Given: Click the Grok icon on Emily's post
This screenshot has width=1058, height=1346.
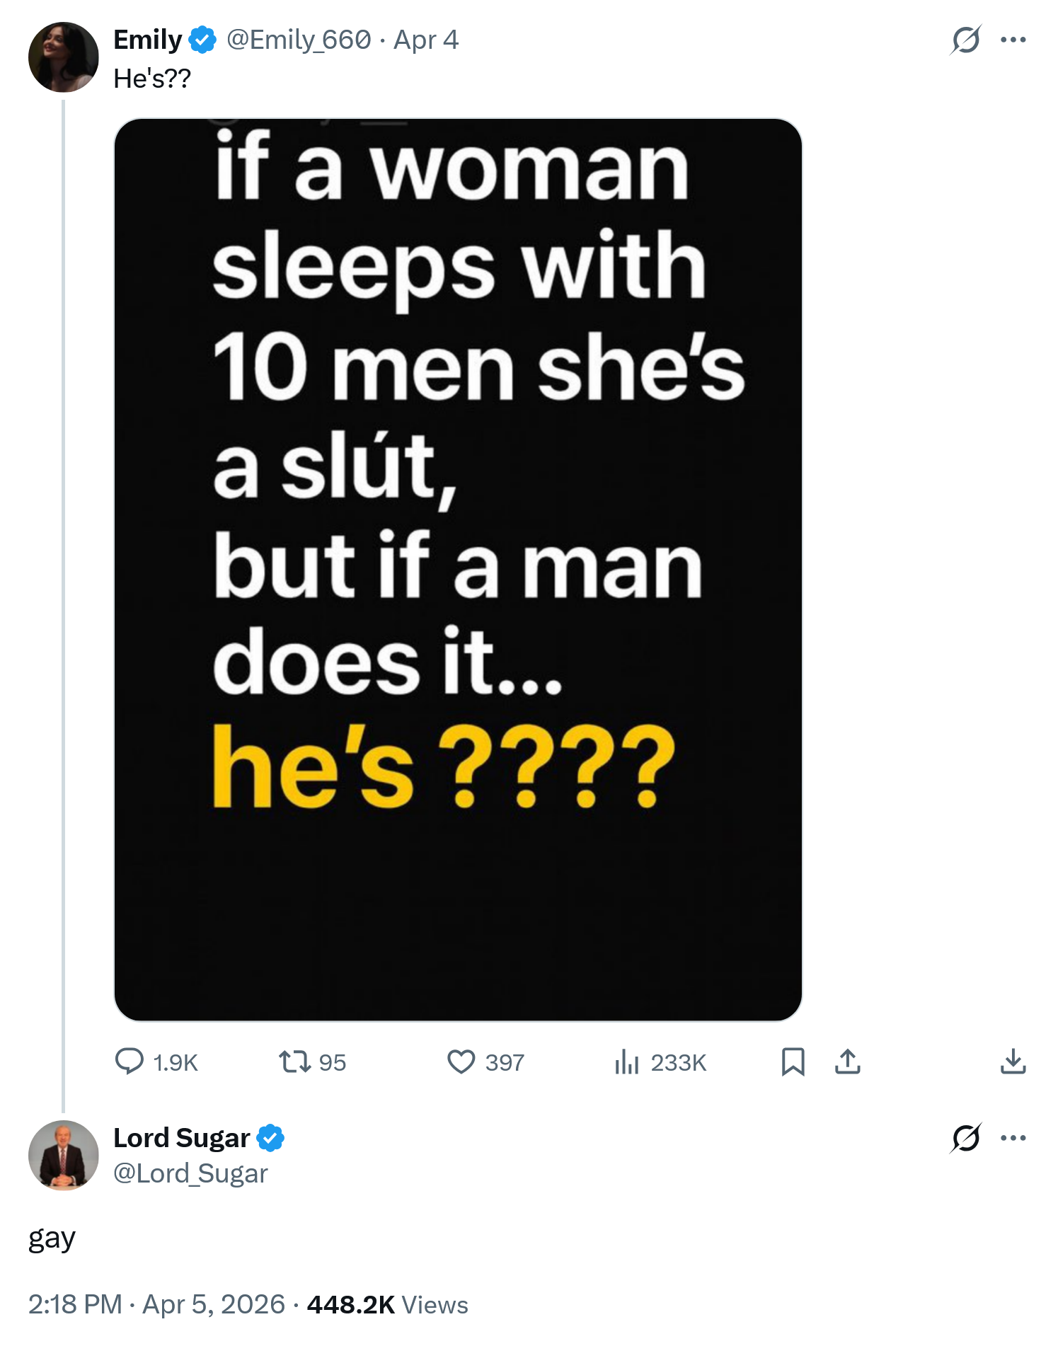Looking at the screenshot, I should [x=966, y=40].
